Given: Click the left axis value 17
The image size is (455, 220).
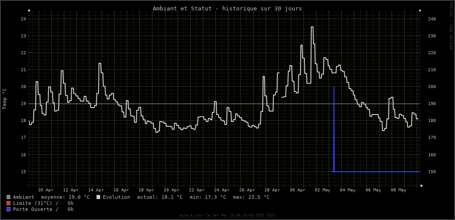Looking at the screenshot, I should click(x=23, y=138).
